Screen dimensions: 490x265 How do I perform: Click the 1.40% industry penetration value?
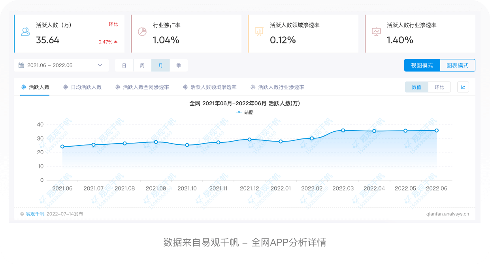tap(400, 40)
